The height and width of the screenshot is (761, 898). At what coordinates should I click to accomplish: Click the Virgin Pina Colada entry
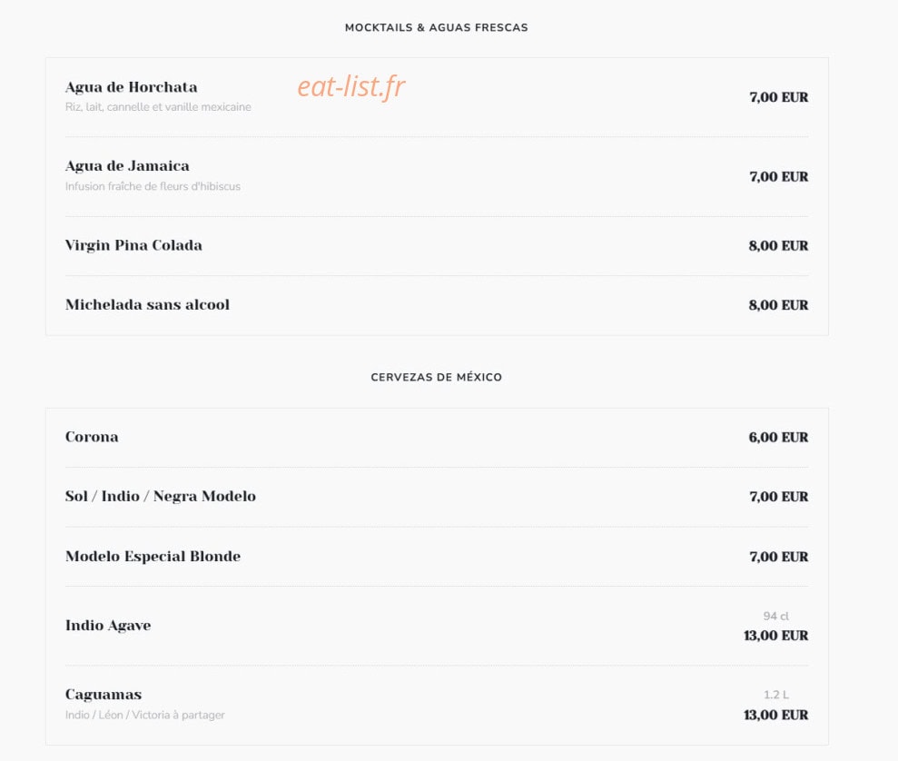tap(133, 245)
